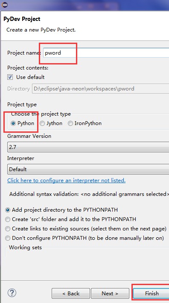Click the Eclipse icon in title bar
The image size is (169, 303).
pos(4,5)
